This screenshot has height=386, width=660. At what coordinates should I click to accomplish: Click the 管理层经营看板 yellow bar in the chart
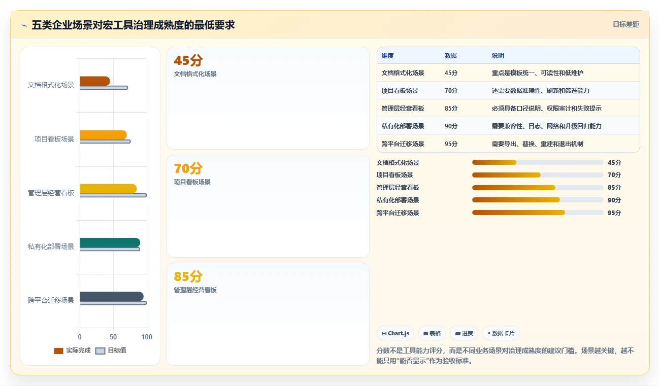click(x=108, y=189)
